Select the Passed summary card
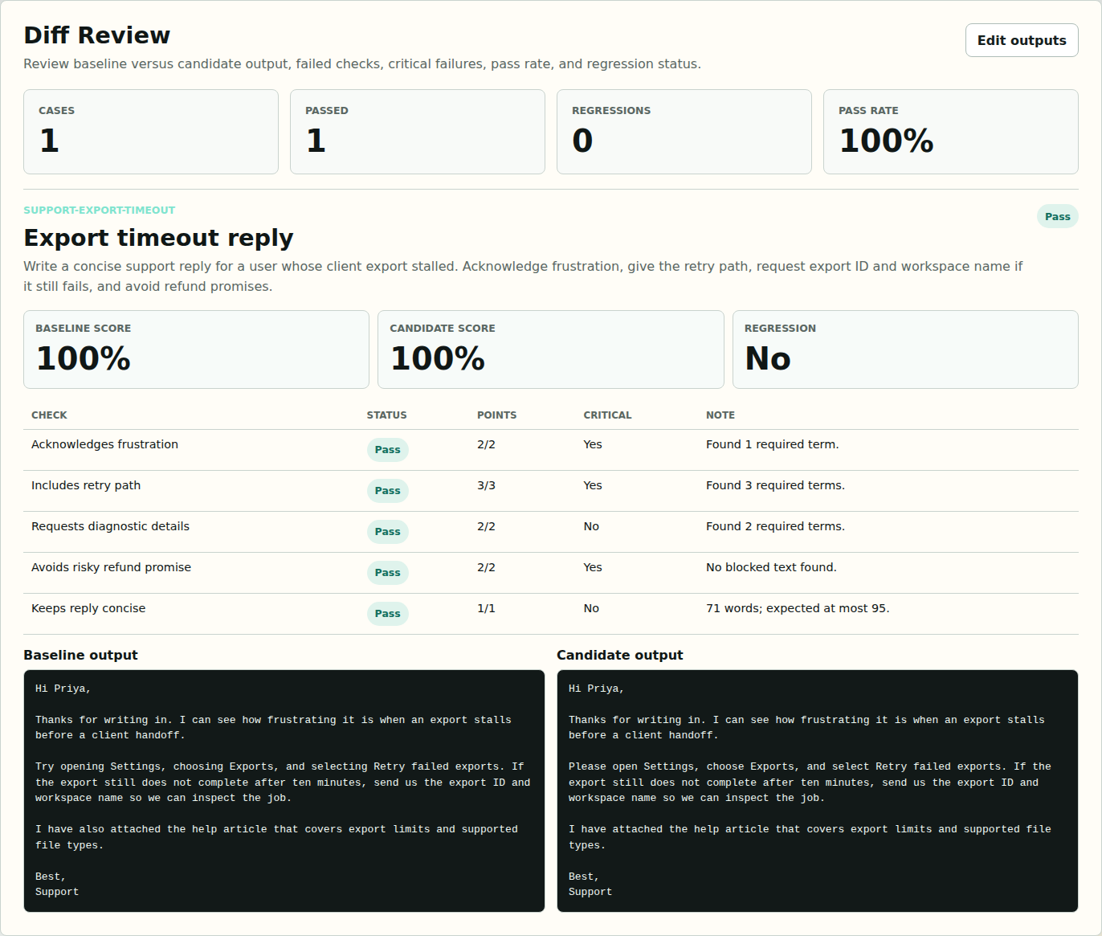The image size is (1102, 936). click(418, 132)
